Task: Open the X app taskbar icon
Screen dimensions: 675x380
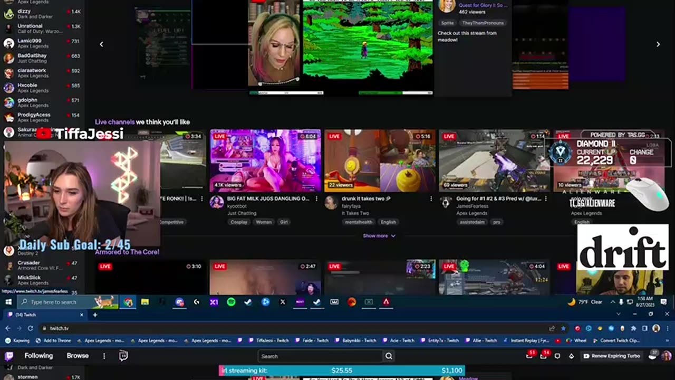Action: 283,302
